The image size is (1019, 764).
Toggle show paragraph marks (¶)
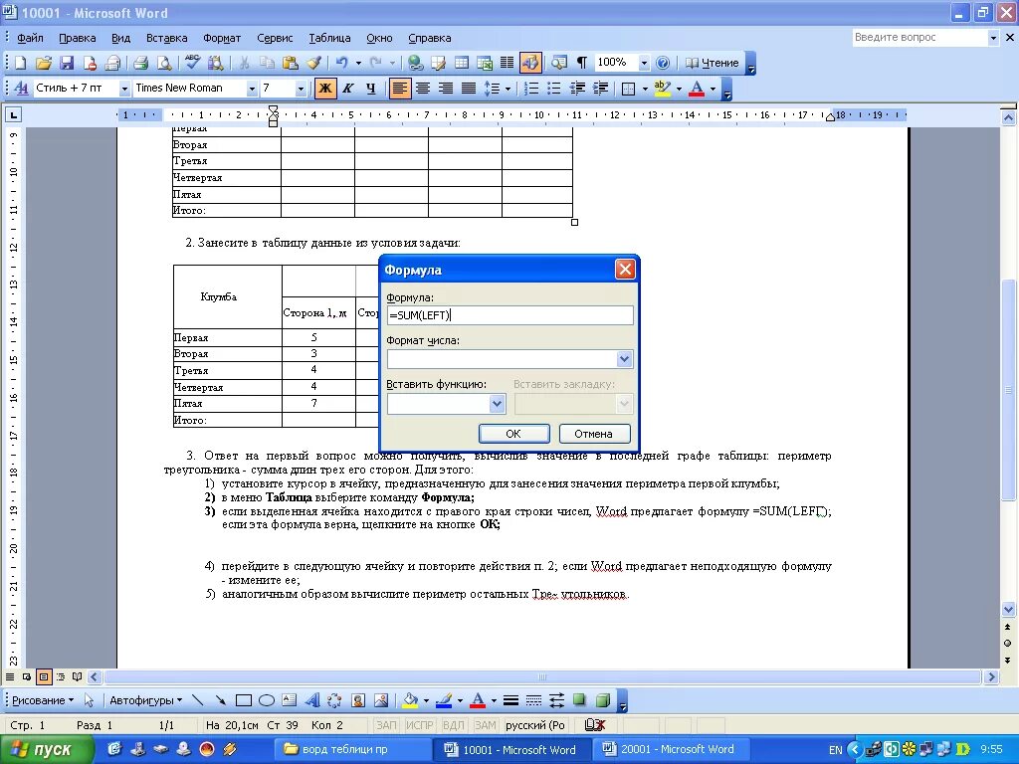(x=581, y=63)
